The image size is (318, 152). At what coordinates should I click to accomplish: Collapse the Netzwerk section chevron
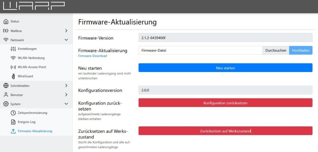click(66, 40)
